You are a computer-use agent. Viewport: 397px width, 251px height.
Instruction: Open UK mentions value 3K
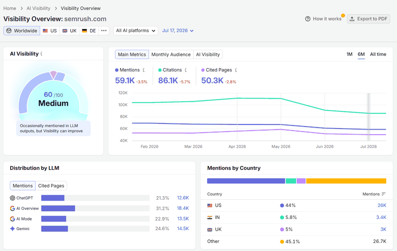point(383,230)
